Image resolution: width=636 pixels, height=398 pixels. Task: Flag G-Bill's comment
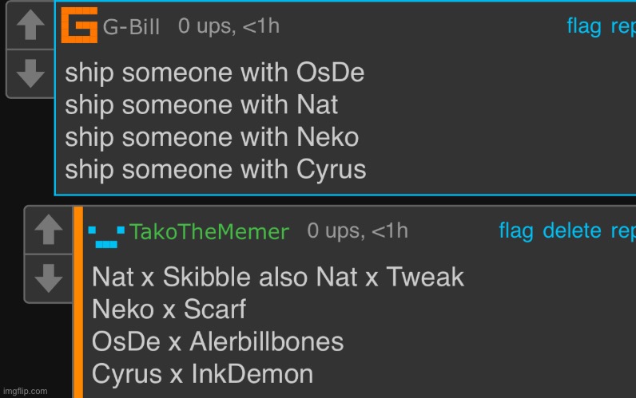pos(584,27)
